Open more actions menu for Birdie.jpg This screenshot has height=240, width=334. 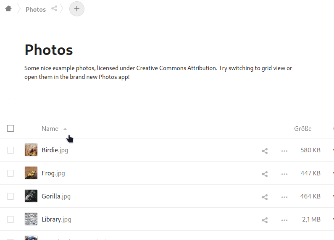click(284, 151)
